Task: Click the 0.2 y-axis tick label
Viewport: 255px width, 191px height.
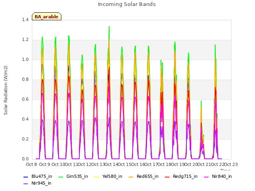Action: coord(25,139)
